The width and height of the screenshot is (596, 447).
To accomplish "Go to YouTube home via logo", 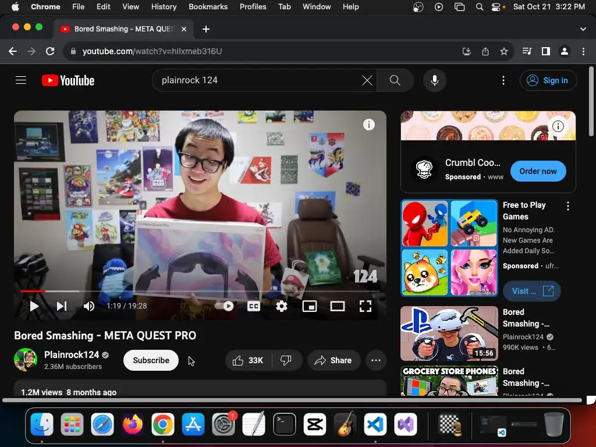I will [68, 80].
